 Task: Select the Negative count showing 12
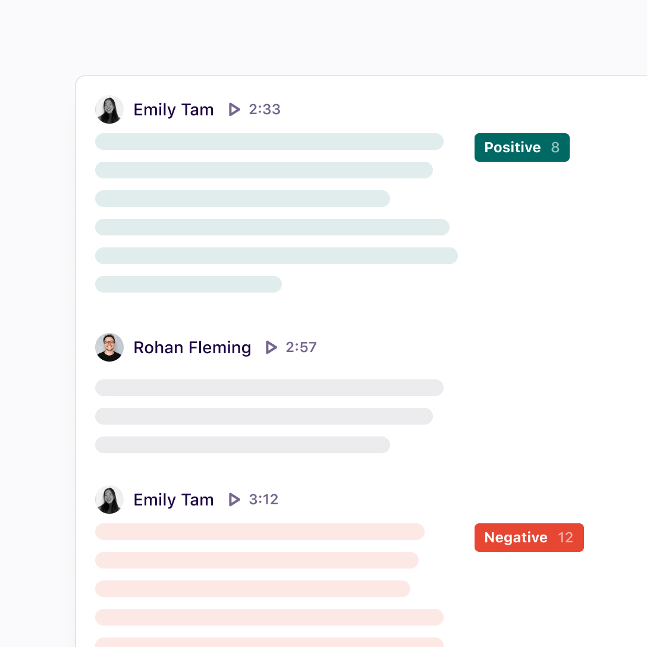[565, 537]
